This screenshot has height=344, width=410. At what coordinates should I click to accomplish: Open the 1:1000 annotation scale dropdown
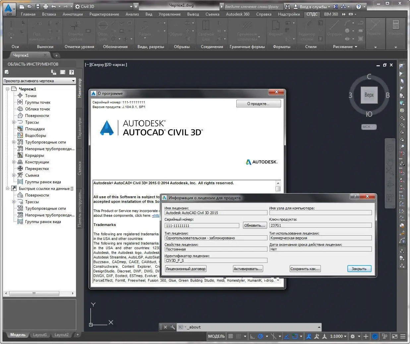338,336
